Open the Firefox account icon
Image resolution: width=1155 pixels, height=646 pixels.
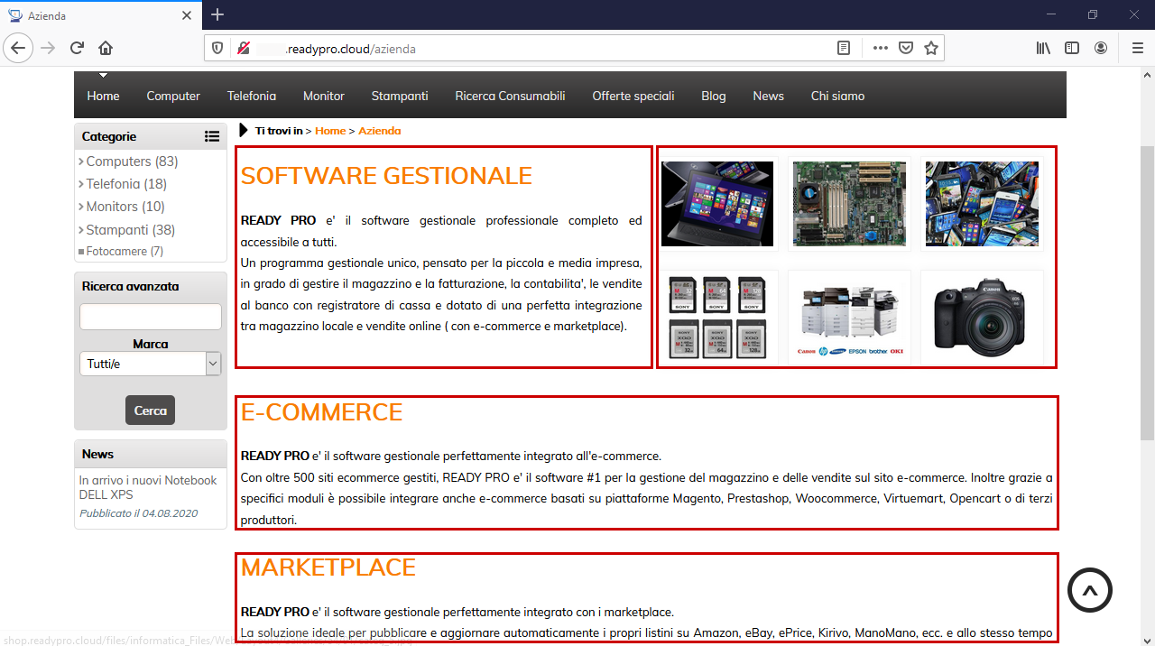coord(1101,48)
